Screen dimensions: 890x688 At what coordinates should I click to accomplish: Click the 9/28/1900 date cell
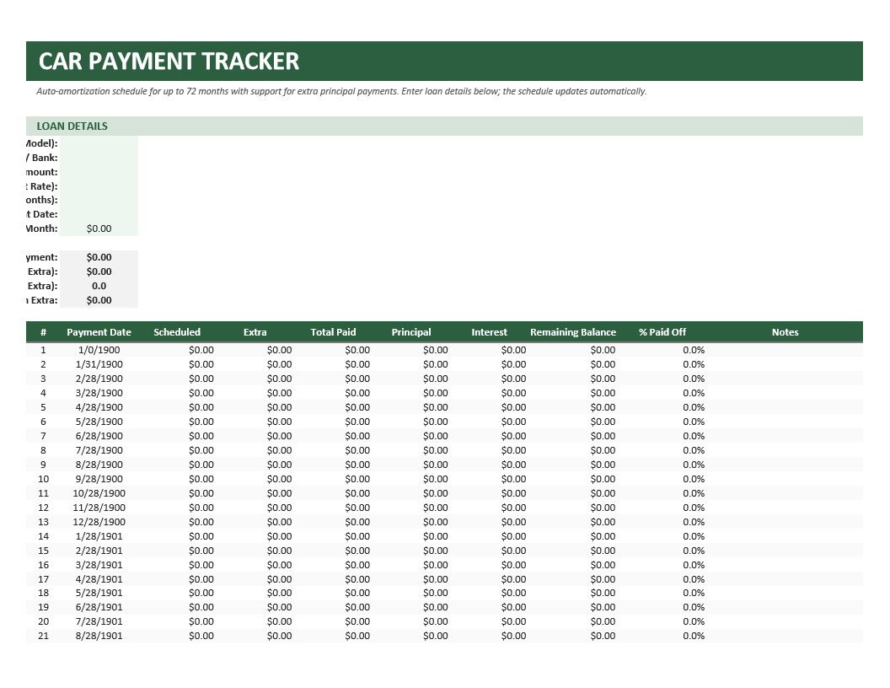[x=99, y=479]
